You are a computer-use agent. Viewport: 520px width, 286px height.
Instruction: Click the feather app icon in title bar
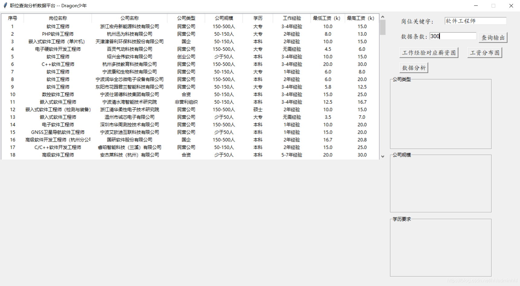5,5
